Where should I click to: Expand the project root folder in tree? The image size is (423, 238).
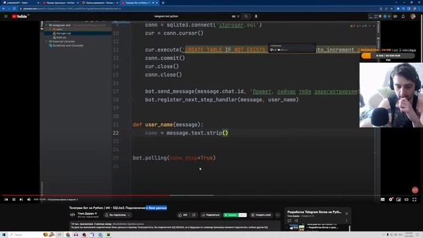pos(46,25)
